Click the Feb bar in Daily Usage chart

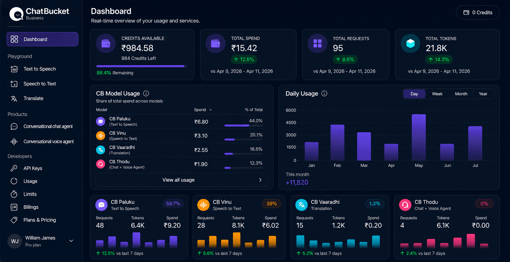(337, 142)
